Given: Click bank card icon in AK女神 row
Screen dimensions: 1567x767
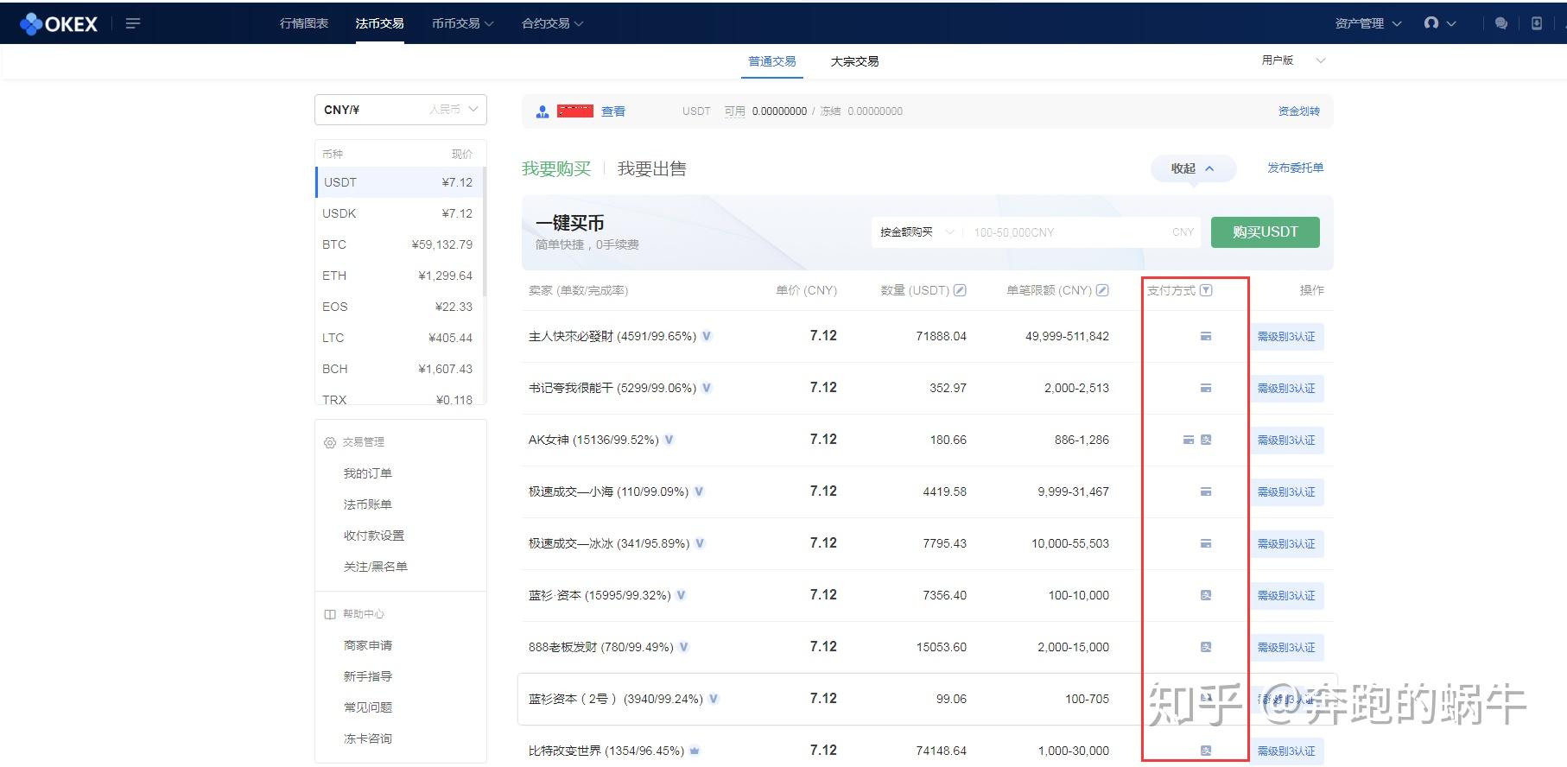Looking at the screenshot, I should tap(1189, 440).
